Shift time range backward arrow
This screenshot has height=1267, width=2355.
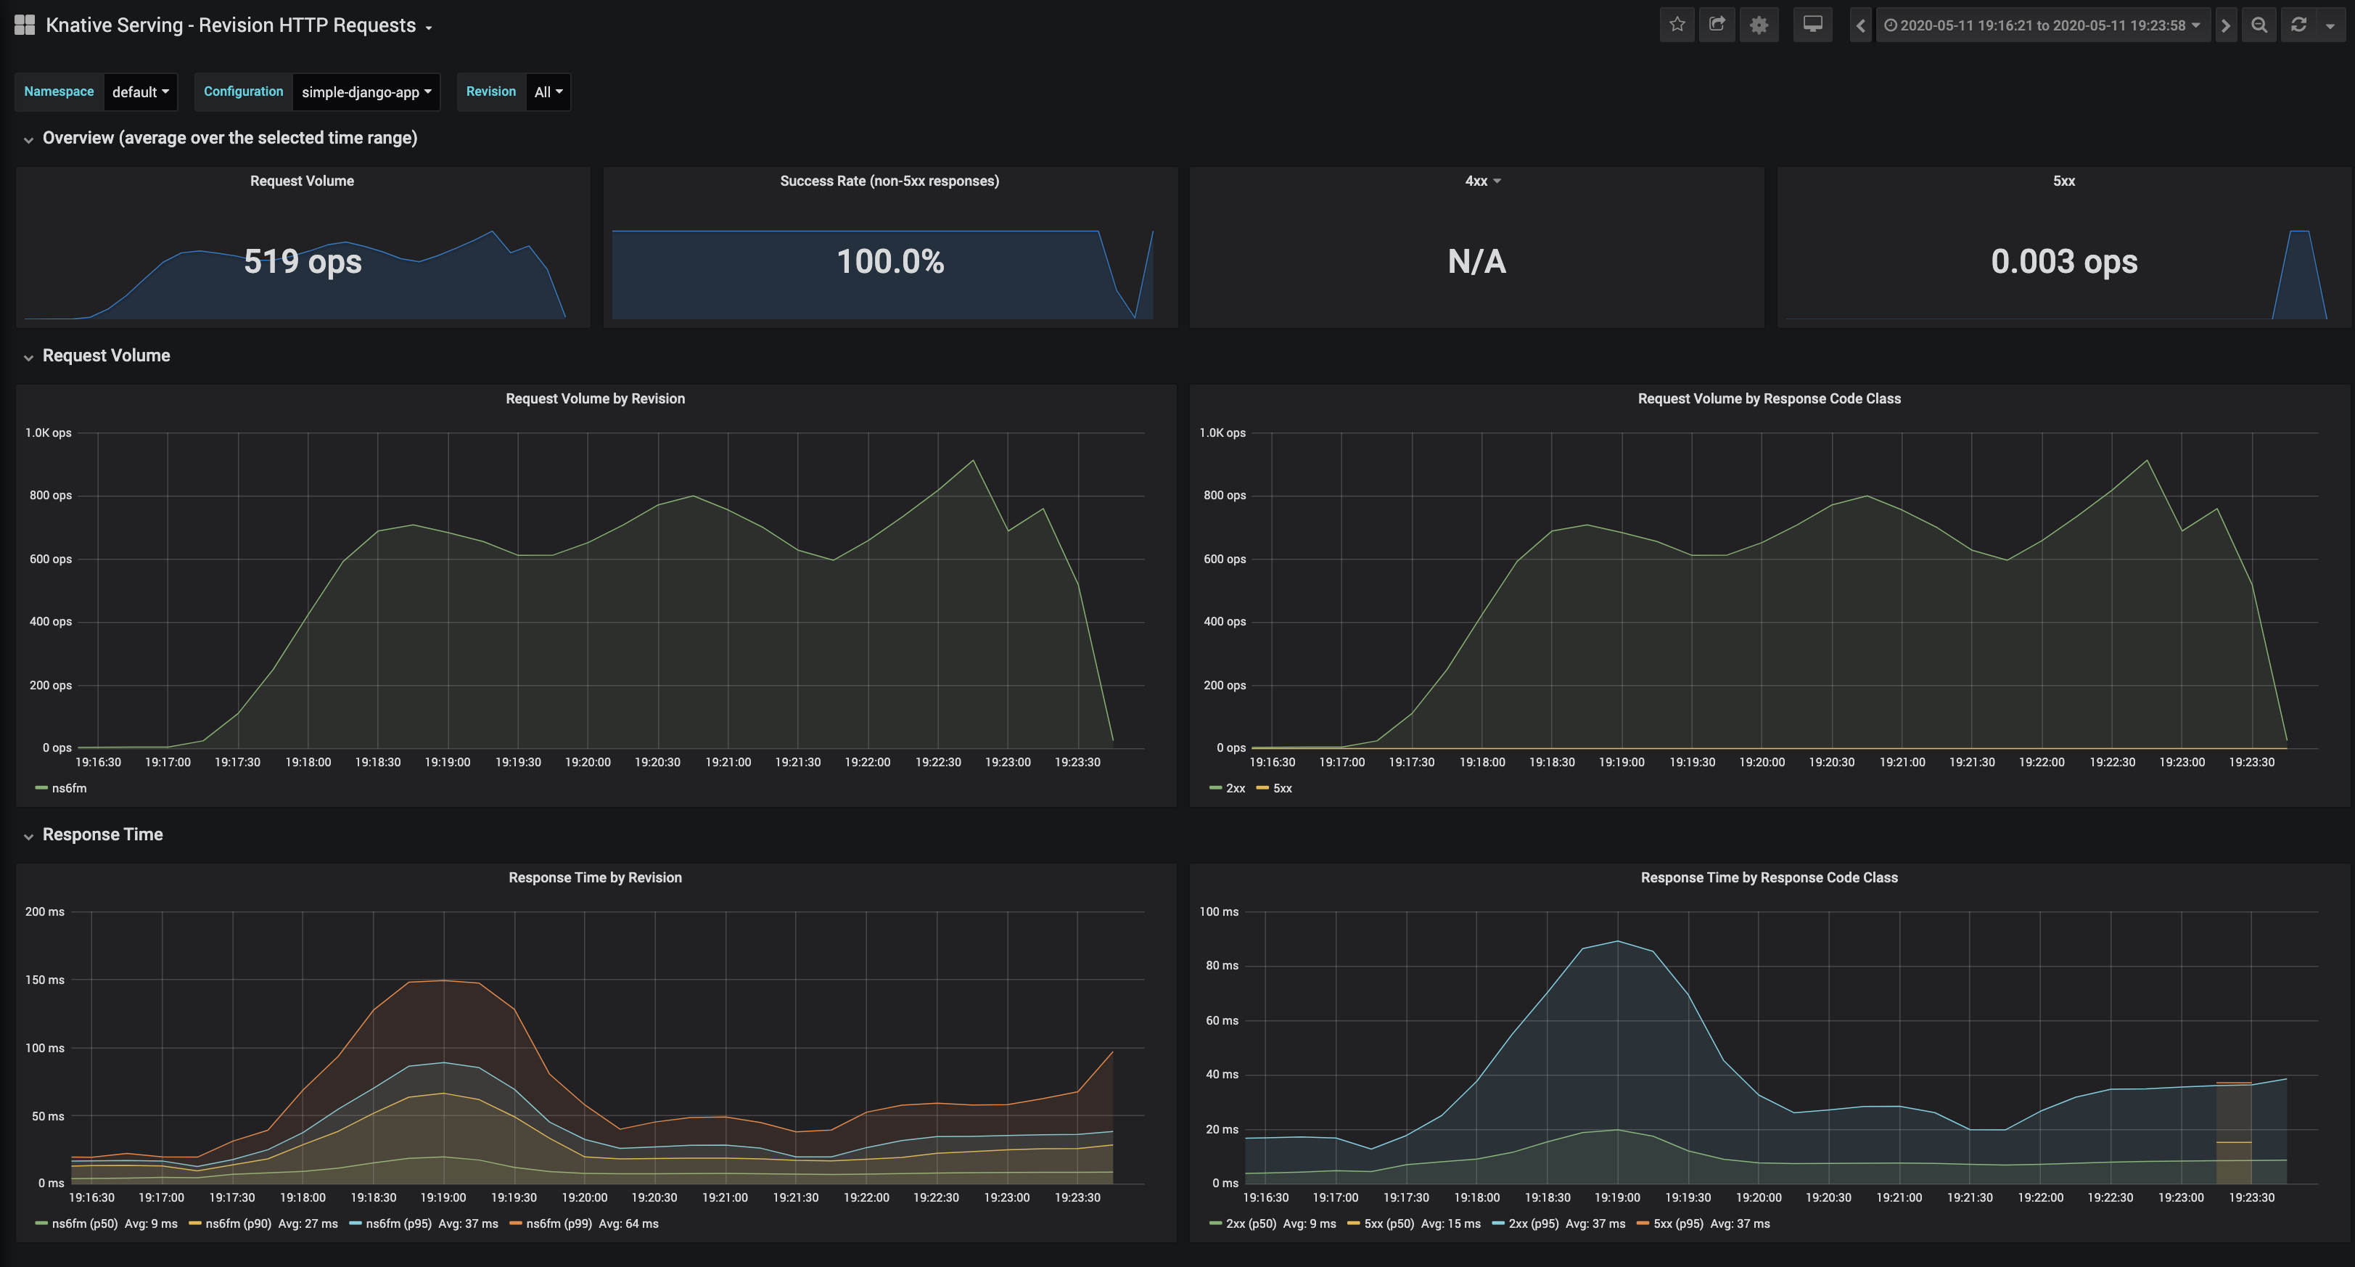click(1860, 25)
